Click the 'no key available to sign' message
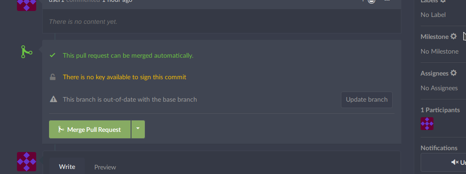This screenshot has height=174, width=466. click(125, 77)
